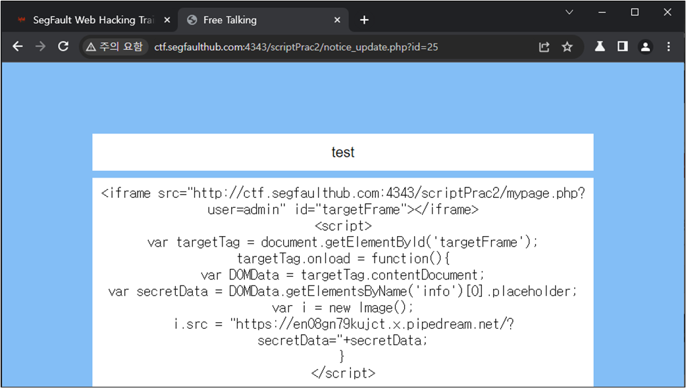
Task: Select the Free Talking tab
Action: pyautogui.click(x=263, y=20)
